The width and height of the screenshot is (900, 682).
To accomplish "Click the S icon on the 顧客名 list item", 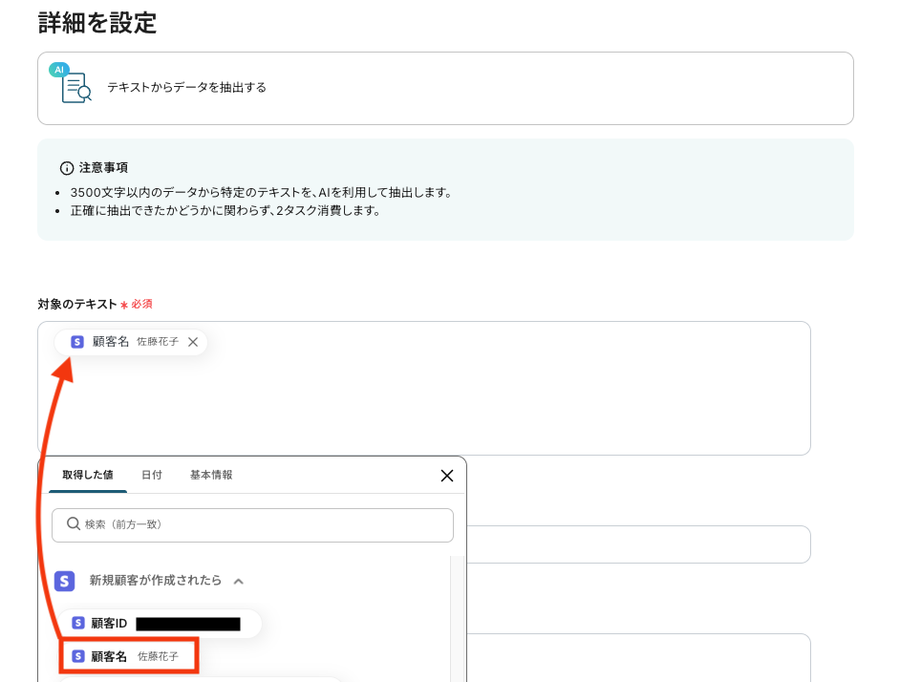I will pos(78,656).
